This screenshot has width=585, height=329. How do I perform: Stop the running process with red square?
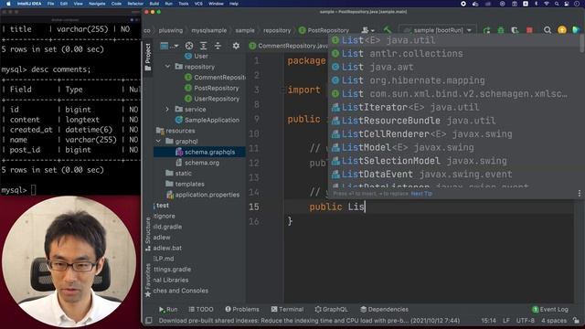click(529, 30)
